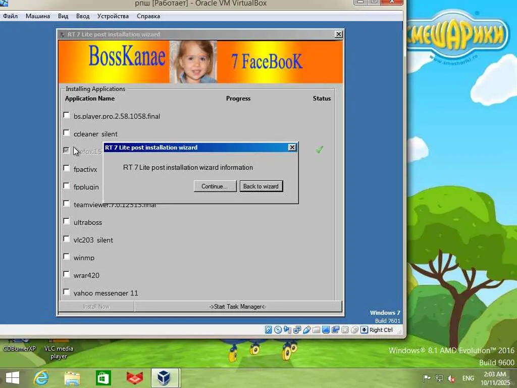Click the Progress column header

click(x=238, y=99)
